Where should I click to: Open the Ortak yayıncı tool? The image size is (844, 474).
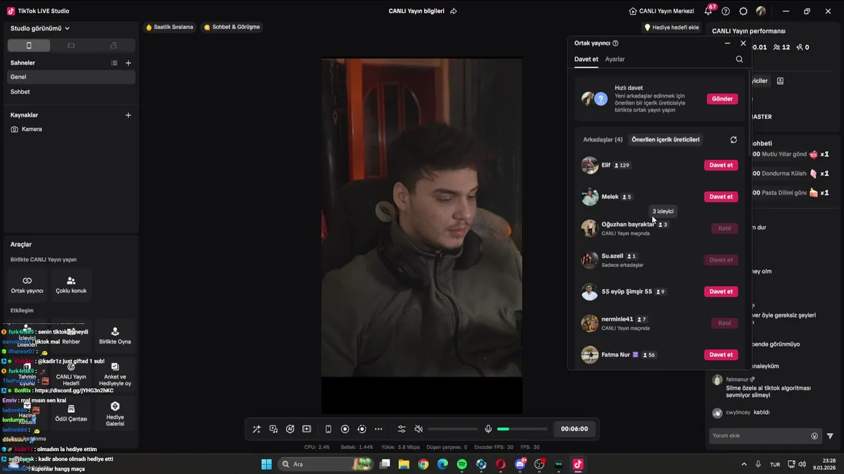click(x=27, y=285)
